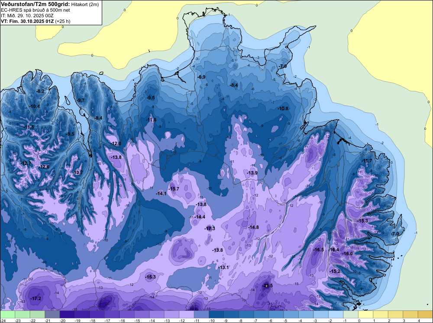Click the legend scale label -5
Screen dimensions: 433x323
pyautogui.click(x=285, y=320)
